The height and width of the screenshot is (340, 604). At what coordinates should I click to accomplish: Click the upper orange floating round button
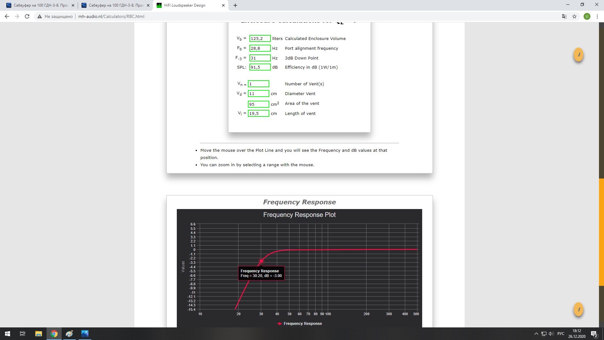578,55
